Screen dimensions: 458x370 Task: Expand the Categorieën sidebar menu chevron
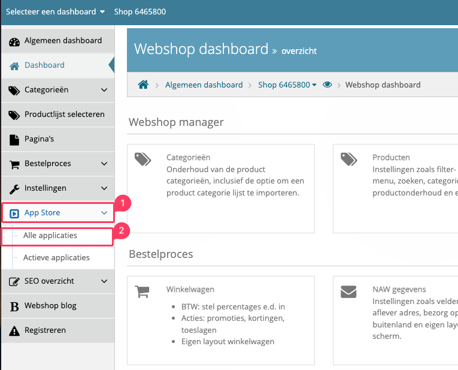click(x=104, y=90)
